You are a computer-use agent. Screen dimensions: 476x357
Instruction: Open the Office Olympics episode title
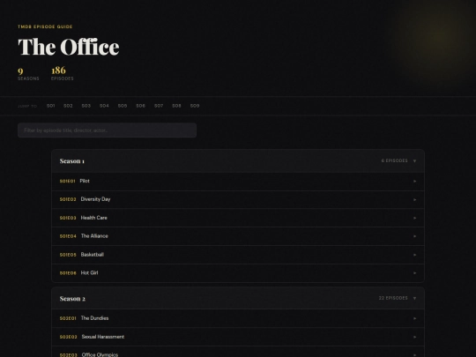pos(100,354)
